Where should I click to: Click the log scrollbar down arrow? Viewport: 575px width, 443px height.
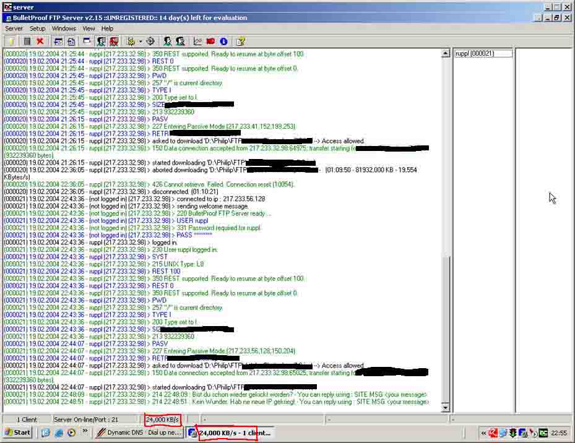[x=446, y=408]
